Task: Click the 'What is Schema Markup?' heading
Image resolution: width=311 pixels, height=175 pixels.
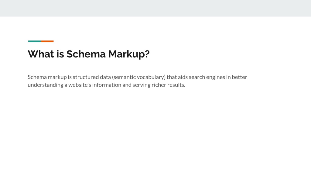Action: 88,54
